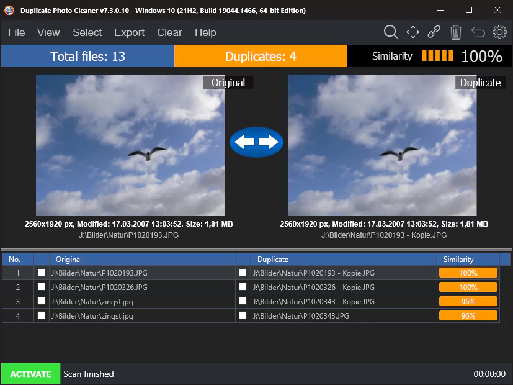This screenshot has width=513, height=385.
Task: Open the Export menu
Action: [x=129, y=32]
